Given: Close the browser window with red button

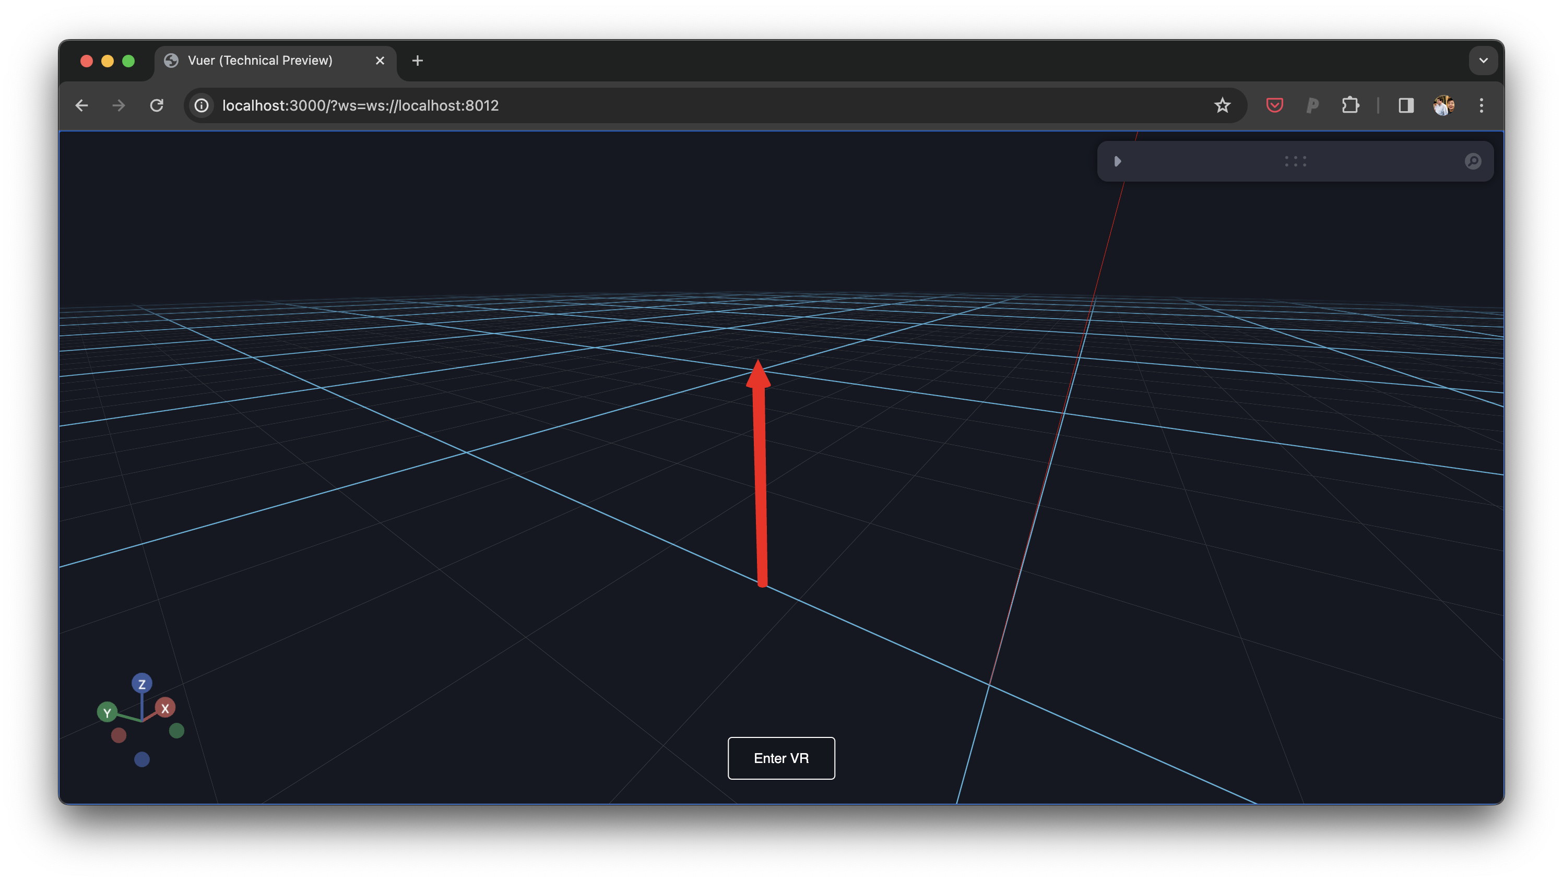Looking at the screenshot, I should (x=87, y=61).
